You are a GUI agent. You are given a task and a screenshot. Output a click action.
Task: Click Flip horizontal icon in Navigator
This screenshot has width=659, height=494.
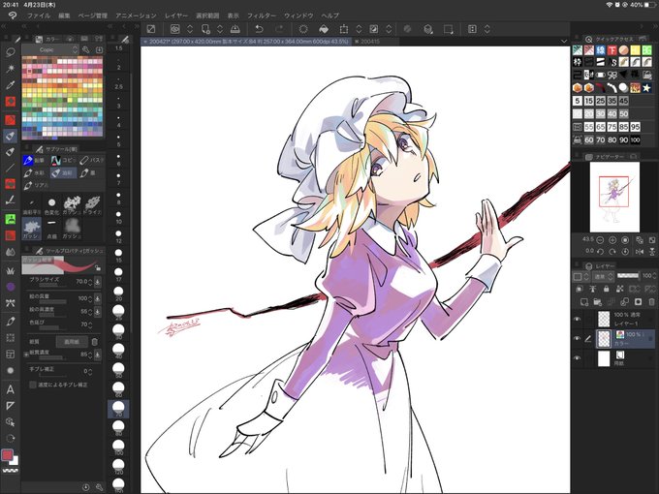[x=640, y=251]
